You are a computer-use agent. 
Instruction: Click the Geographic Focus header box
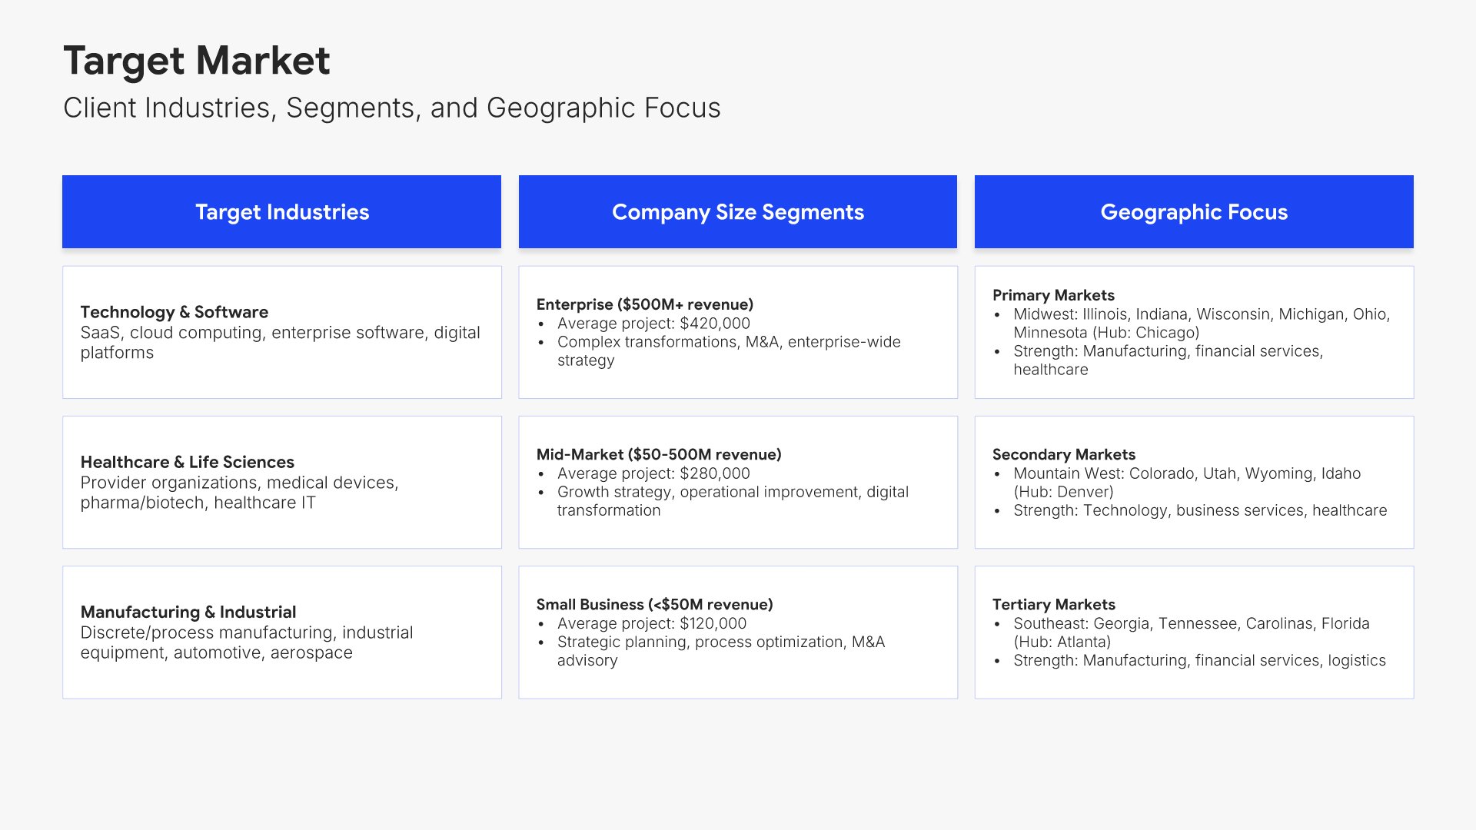tap(1193, 212)
